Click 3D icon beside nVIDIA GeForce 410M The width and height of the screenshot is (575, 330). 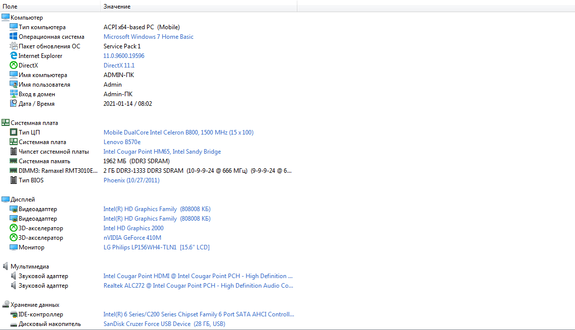click(x=14, y=237)
